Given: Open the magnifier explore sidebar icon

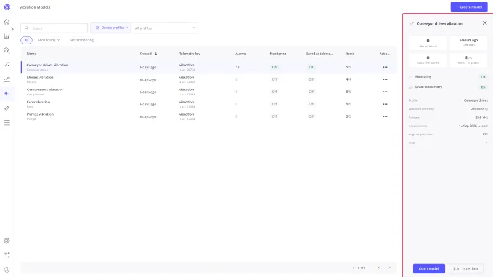Looking at the screenshot, I should [x=7, y=50].
